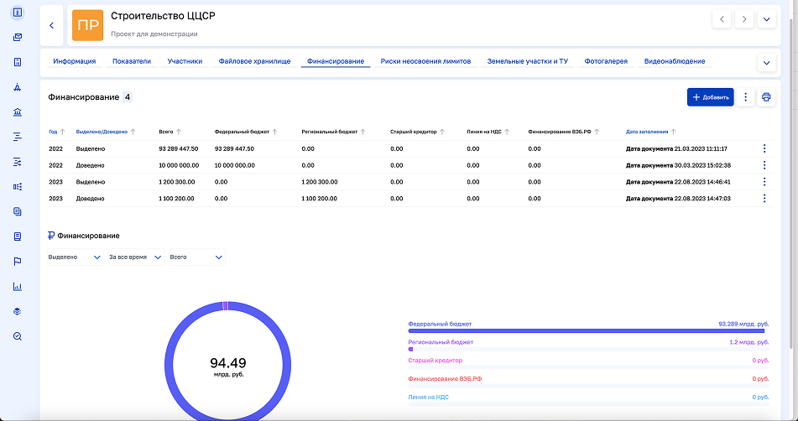
Task: Go to next project with right chevron
Action: (743, 19)
